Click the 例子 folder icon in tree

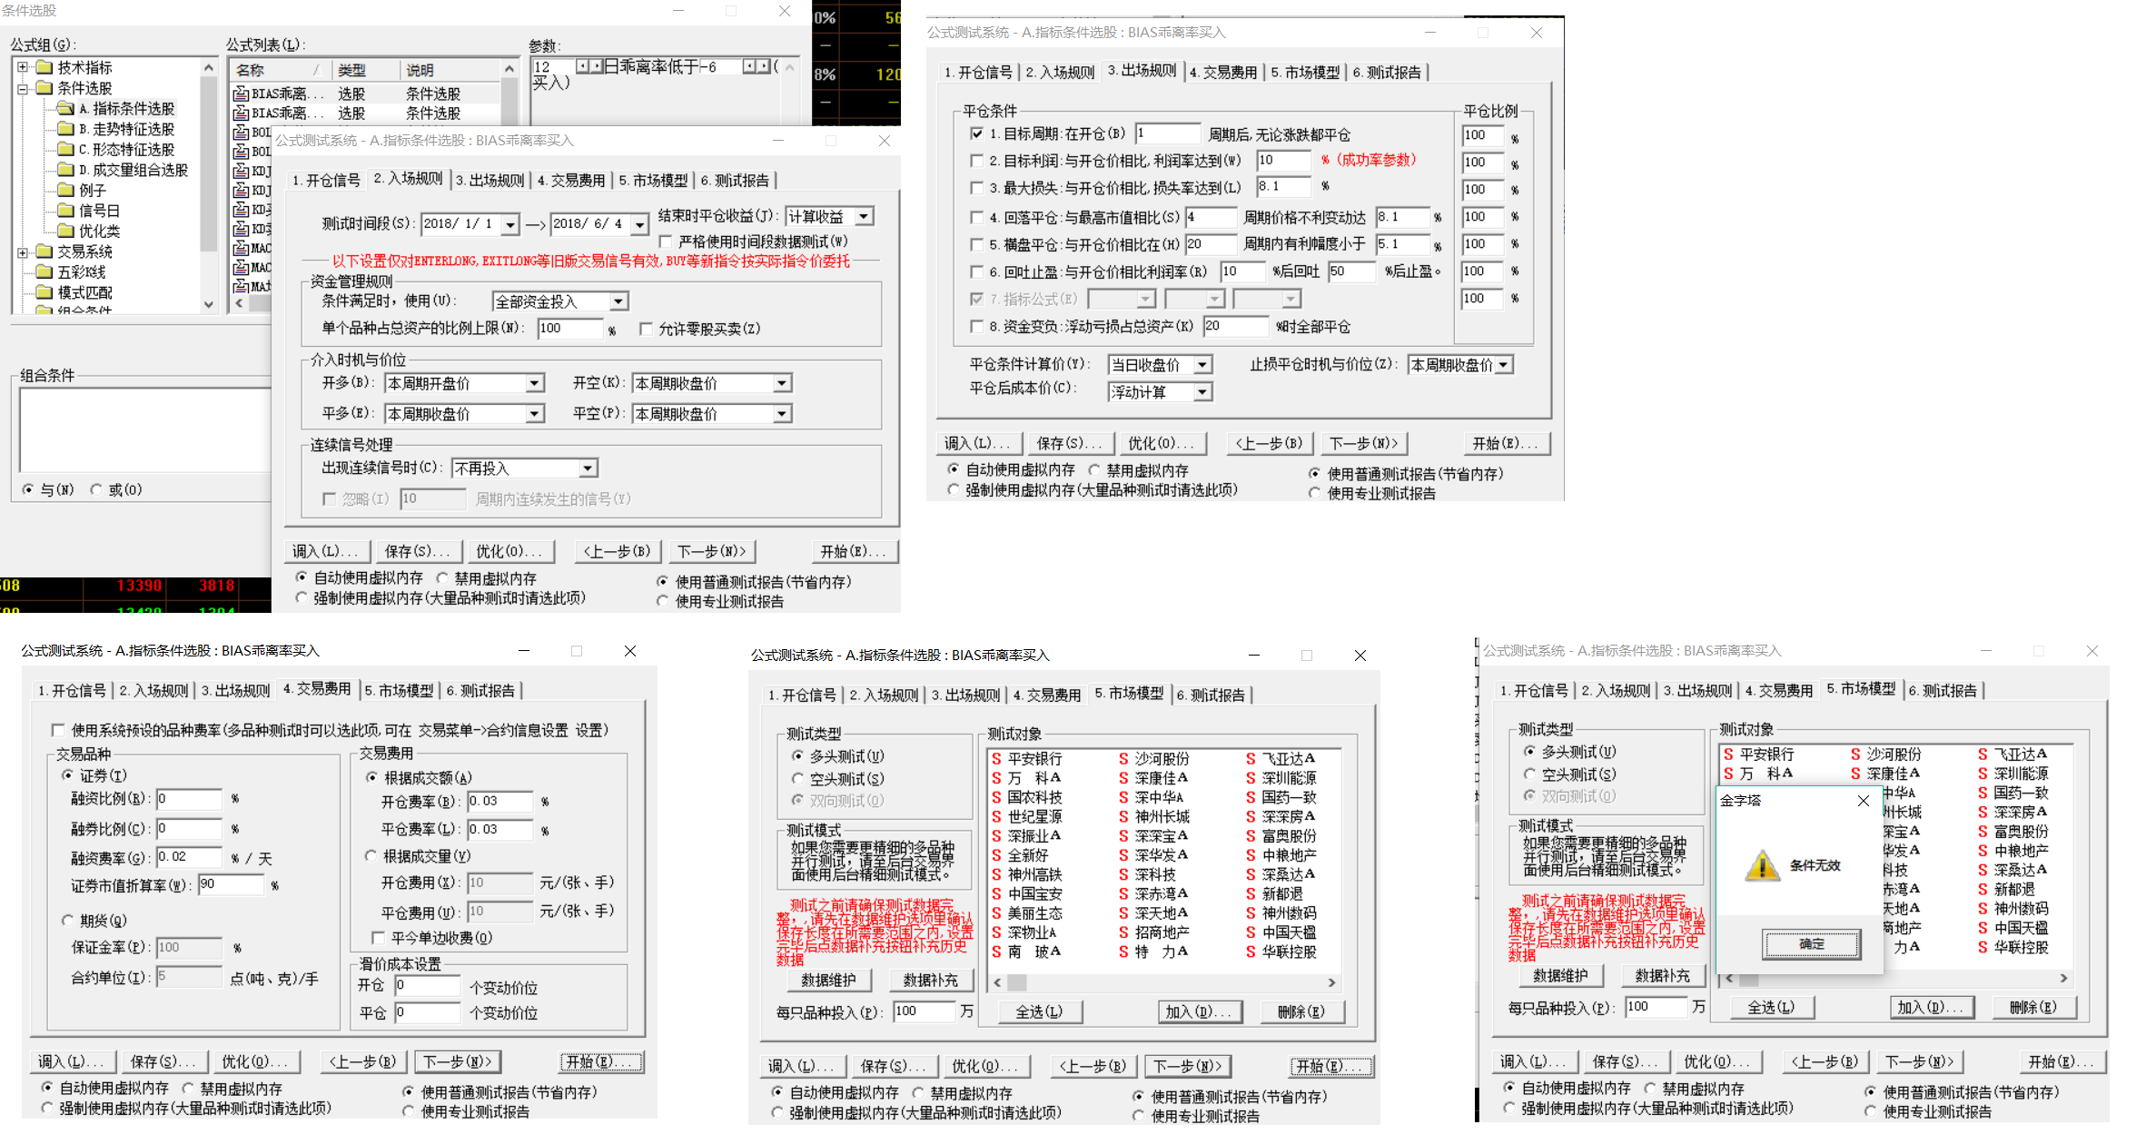point(65,190)
